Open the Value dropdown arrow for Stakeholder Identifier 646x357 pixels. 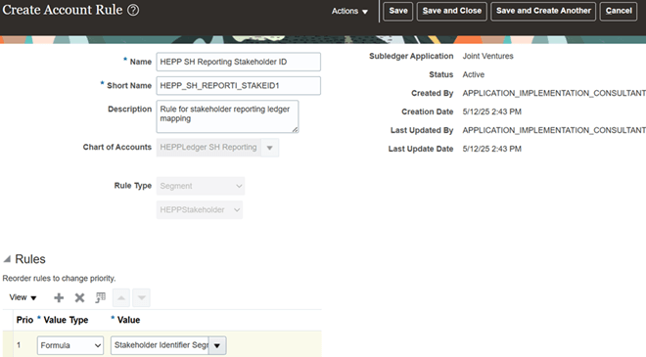pyautogui.click(x=217, y=345)
